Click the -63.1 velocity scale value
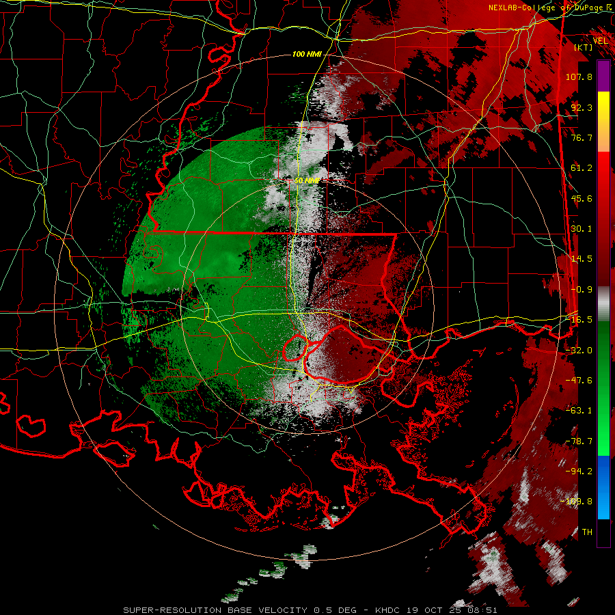The width and height of the screenshot is (615, 615). point(579,411)
